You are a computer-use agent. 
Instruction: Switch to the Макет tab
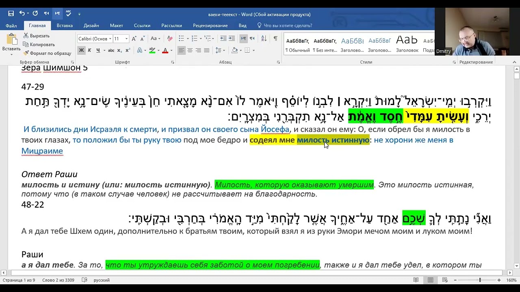117,26
